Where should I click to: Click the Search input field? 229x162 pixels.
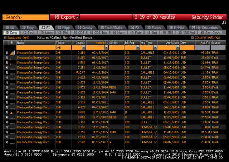pos(26,17)
